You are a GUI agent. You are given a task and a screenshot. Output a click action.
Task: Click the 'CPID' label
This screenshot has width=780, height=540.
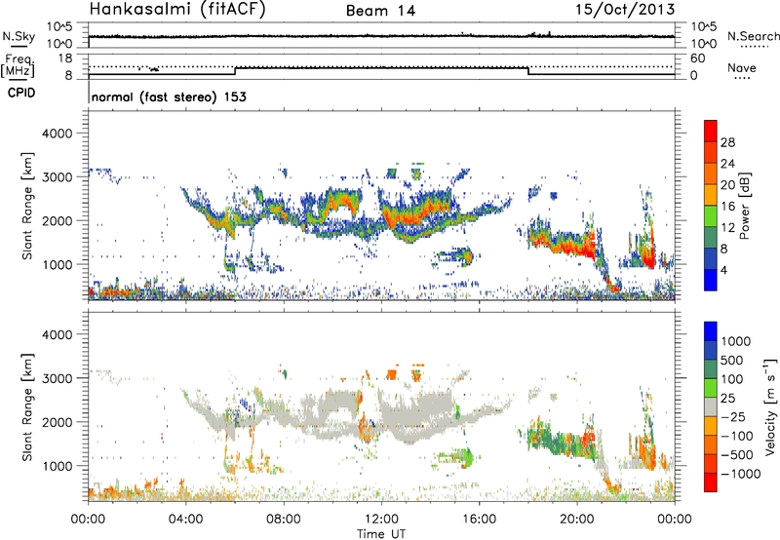coord(21,93)
